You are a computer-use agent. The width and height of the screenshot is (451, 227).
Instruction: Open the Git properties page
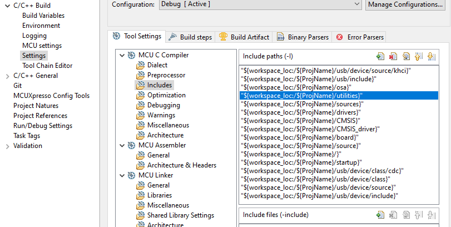click(x=18, y=86)
